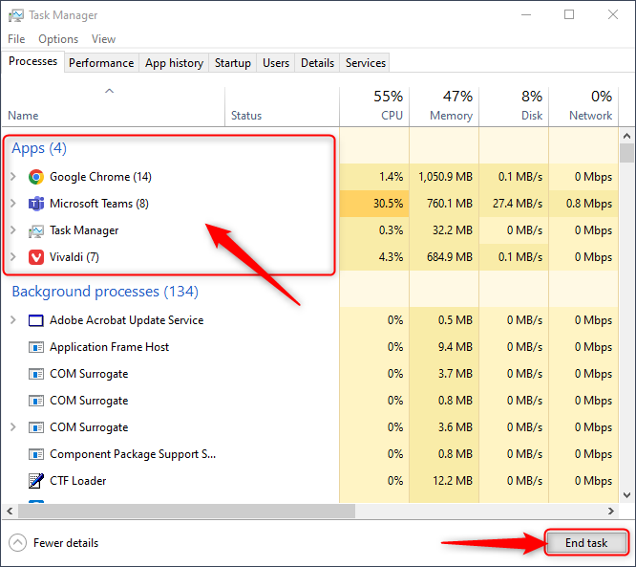Viewport: 636px width, 567px height.
Task: Select the Application Frame Host row
Action: click(x=310, y=347)
